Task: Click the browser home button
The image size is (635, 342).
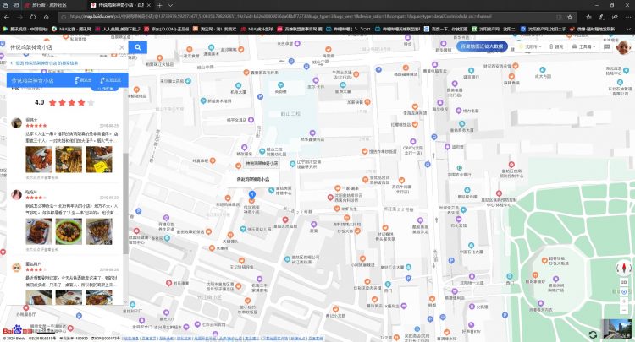Action: tap(47, 17)
